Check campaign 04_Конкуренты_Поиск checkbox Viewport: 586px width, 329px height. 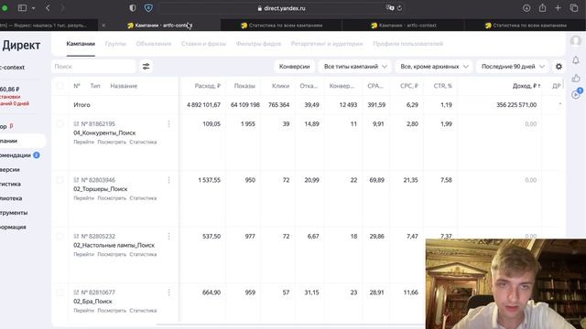[x=60, y=124]
